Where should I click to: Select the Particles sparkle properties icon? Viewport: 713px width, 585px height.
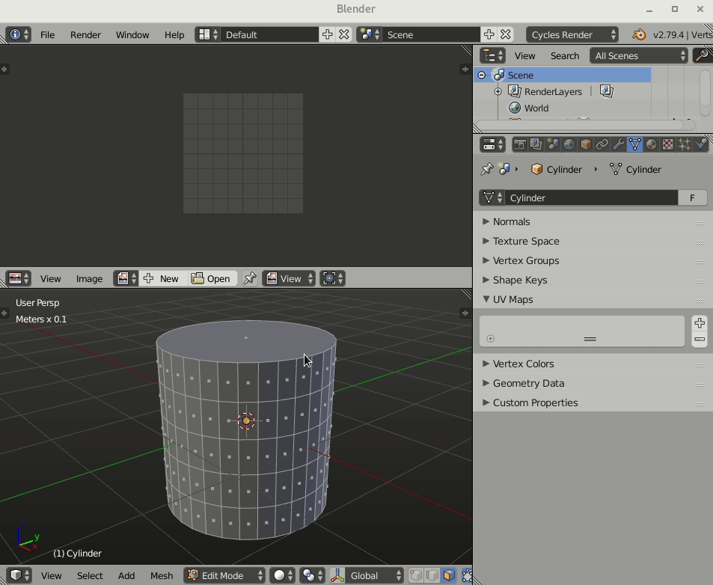click(682, 144)
